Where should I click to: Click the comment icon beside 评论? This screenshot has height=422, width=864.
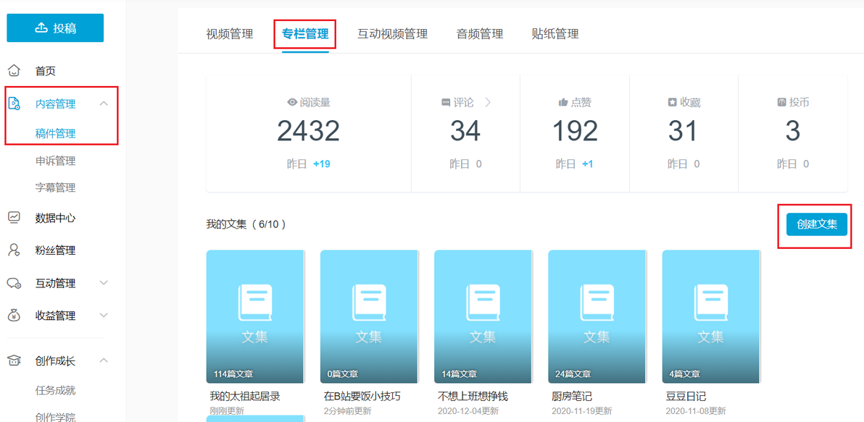[x=446, y=102]
